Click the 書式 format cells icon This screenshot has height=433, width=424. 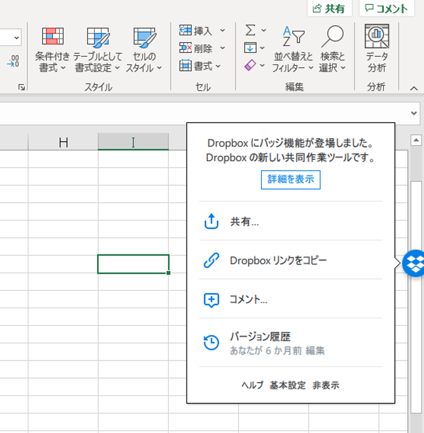[x=185, y=66]
